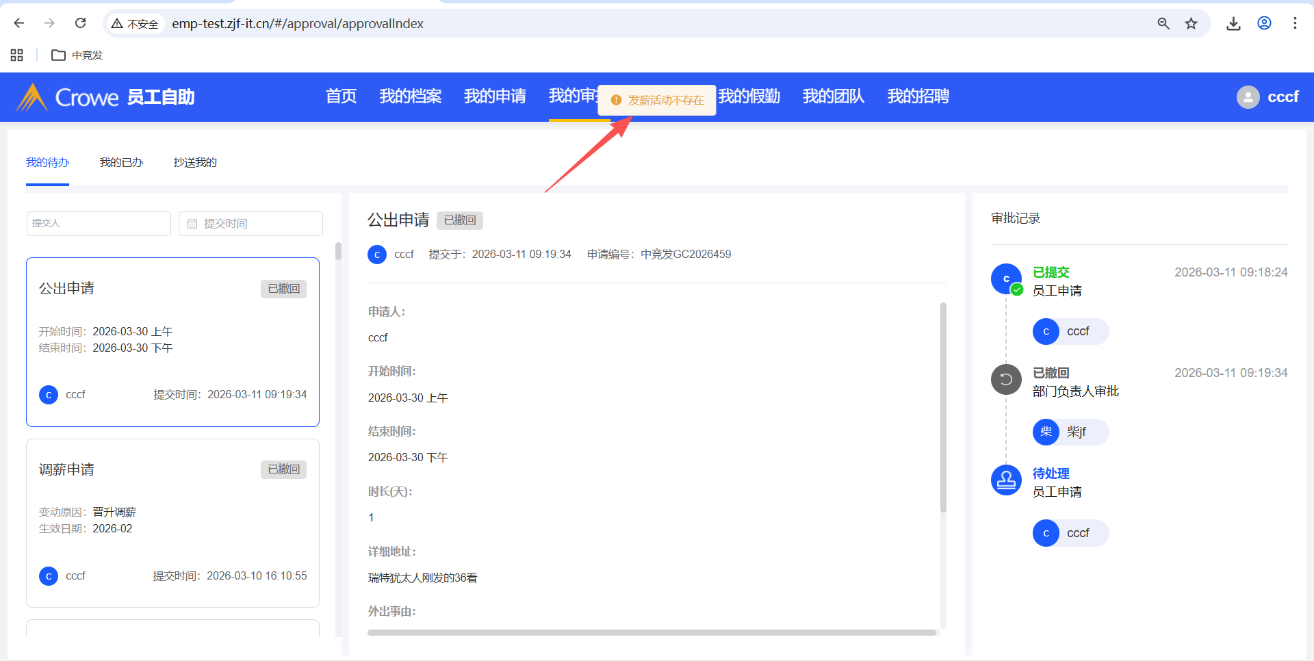
Task: Select the 调薪申请 approval card
Action: (172, 523)
